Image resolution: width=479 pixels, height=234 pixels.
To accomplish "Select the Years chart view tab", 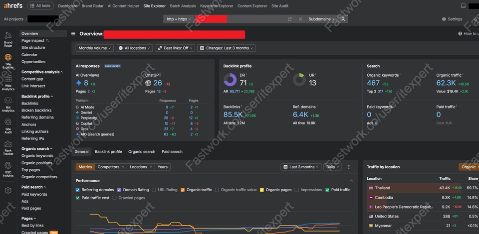I will tap(163, 167).
